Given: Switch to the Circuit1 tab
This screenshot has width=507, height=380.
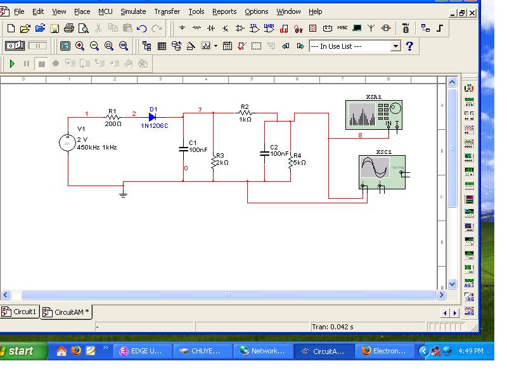Looking at the screenshot, I should point(20,312).
